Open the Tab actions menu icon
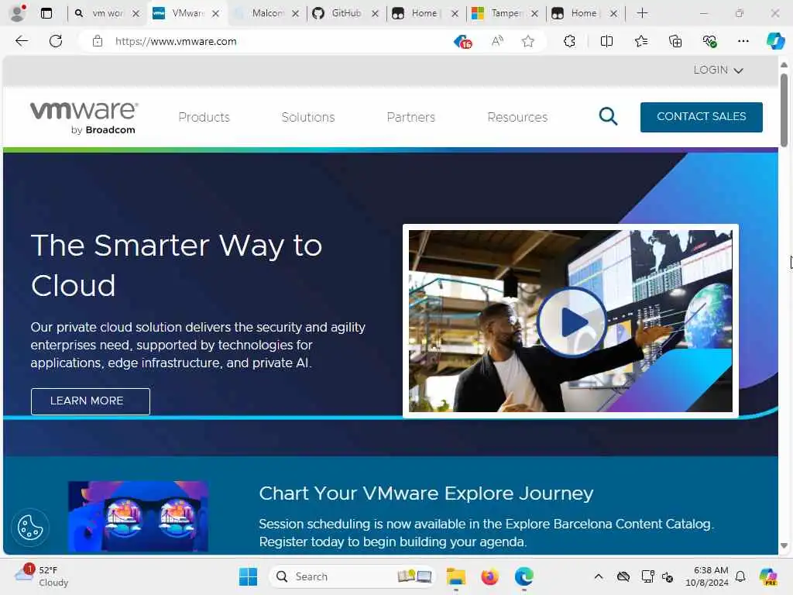Viewport: 793px width, 595px height. click(x=46, y=13)
